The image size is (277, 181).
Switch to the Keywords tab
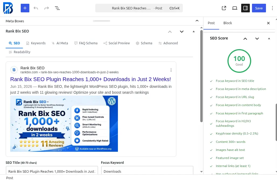point(36,43)
